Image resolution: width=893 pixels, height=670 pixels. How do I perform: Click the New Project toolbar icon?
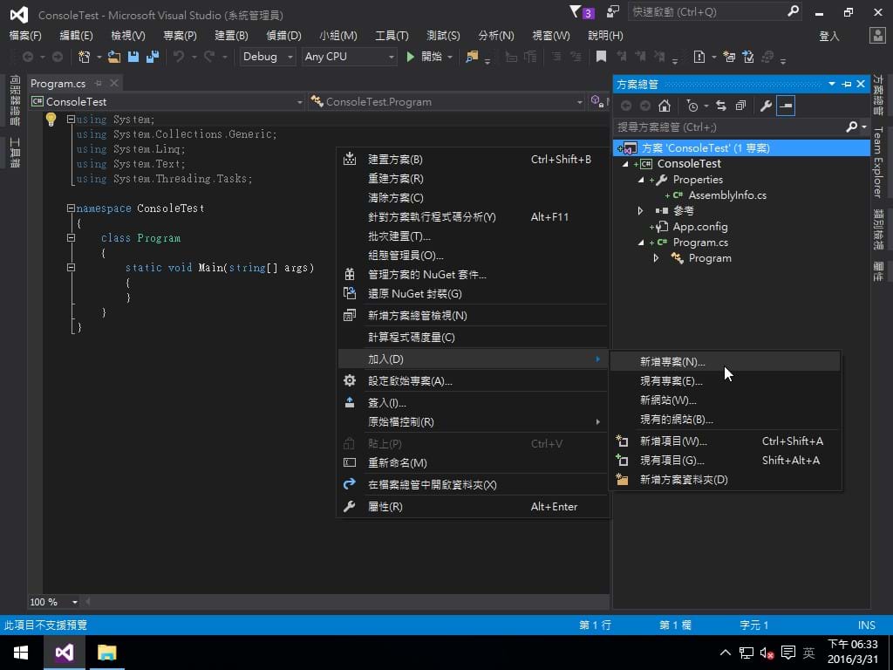pos(85,57)
